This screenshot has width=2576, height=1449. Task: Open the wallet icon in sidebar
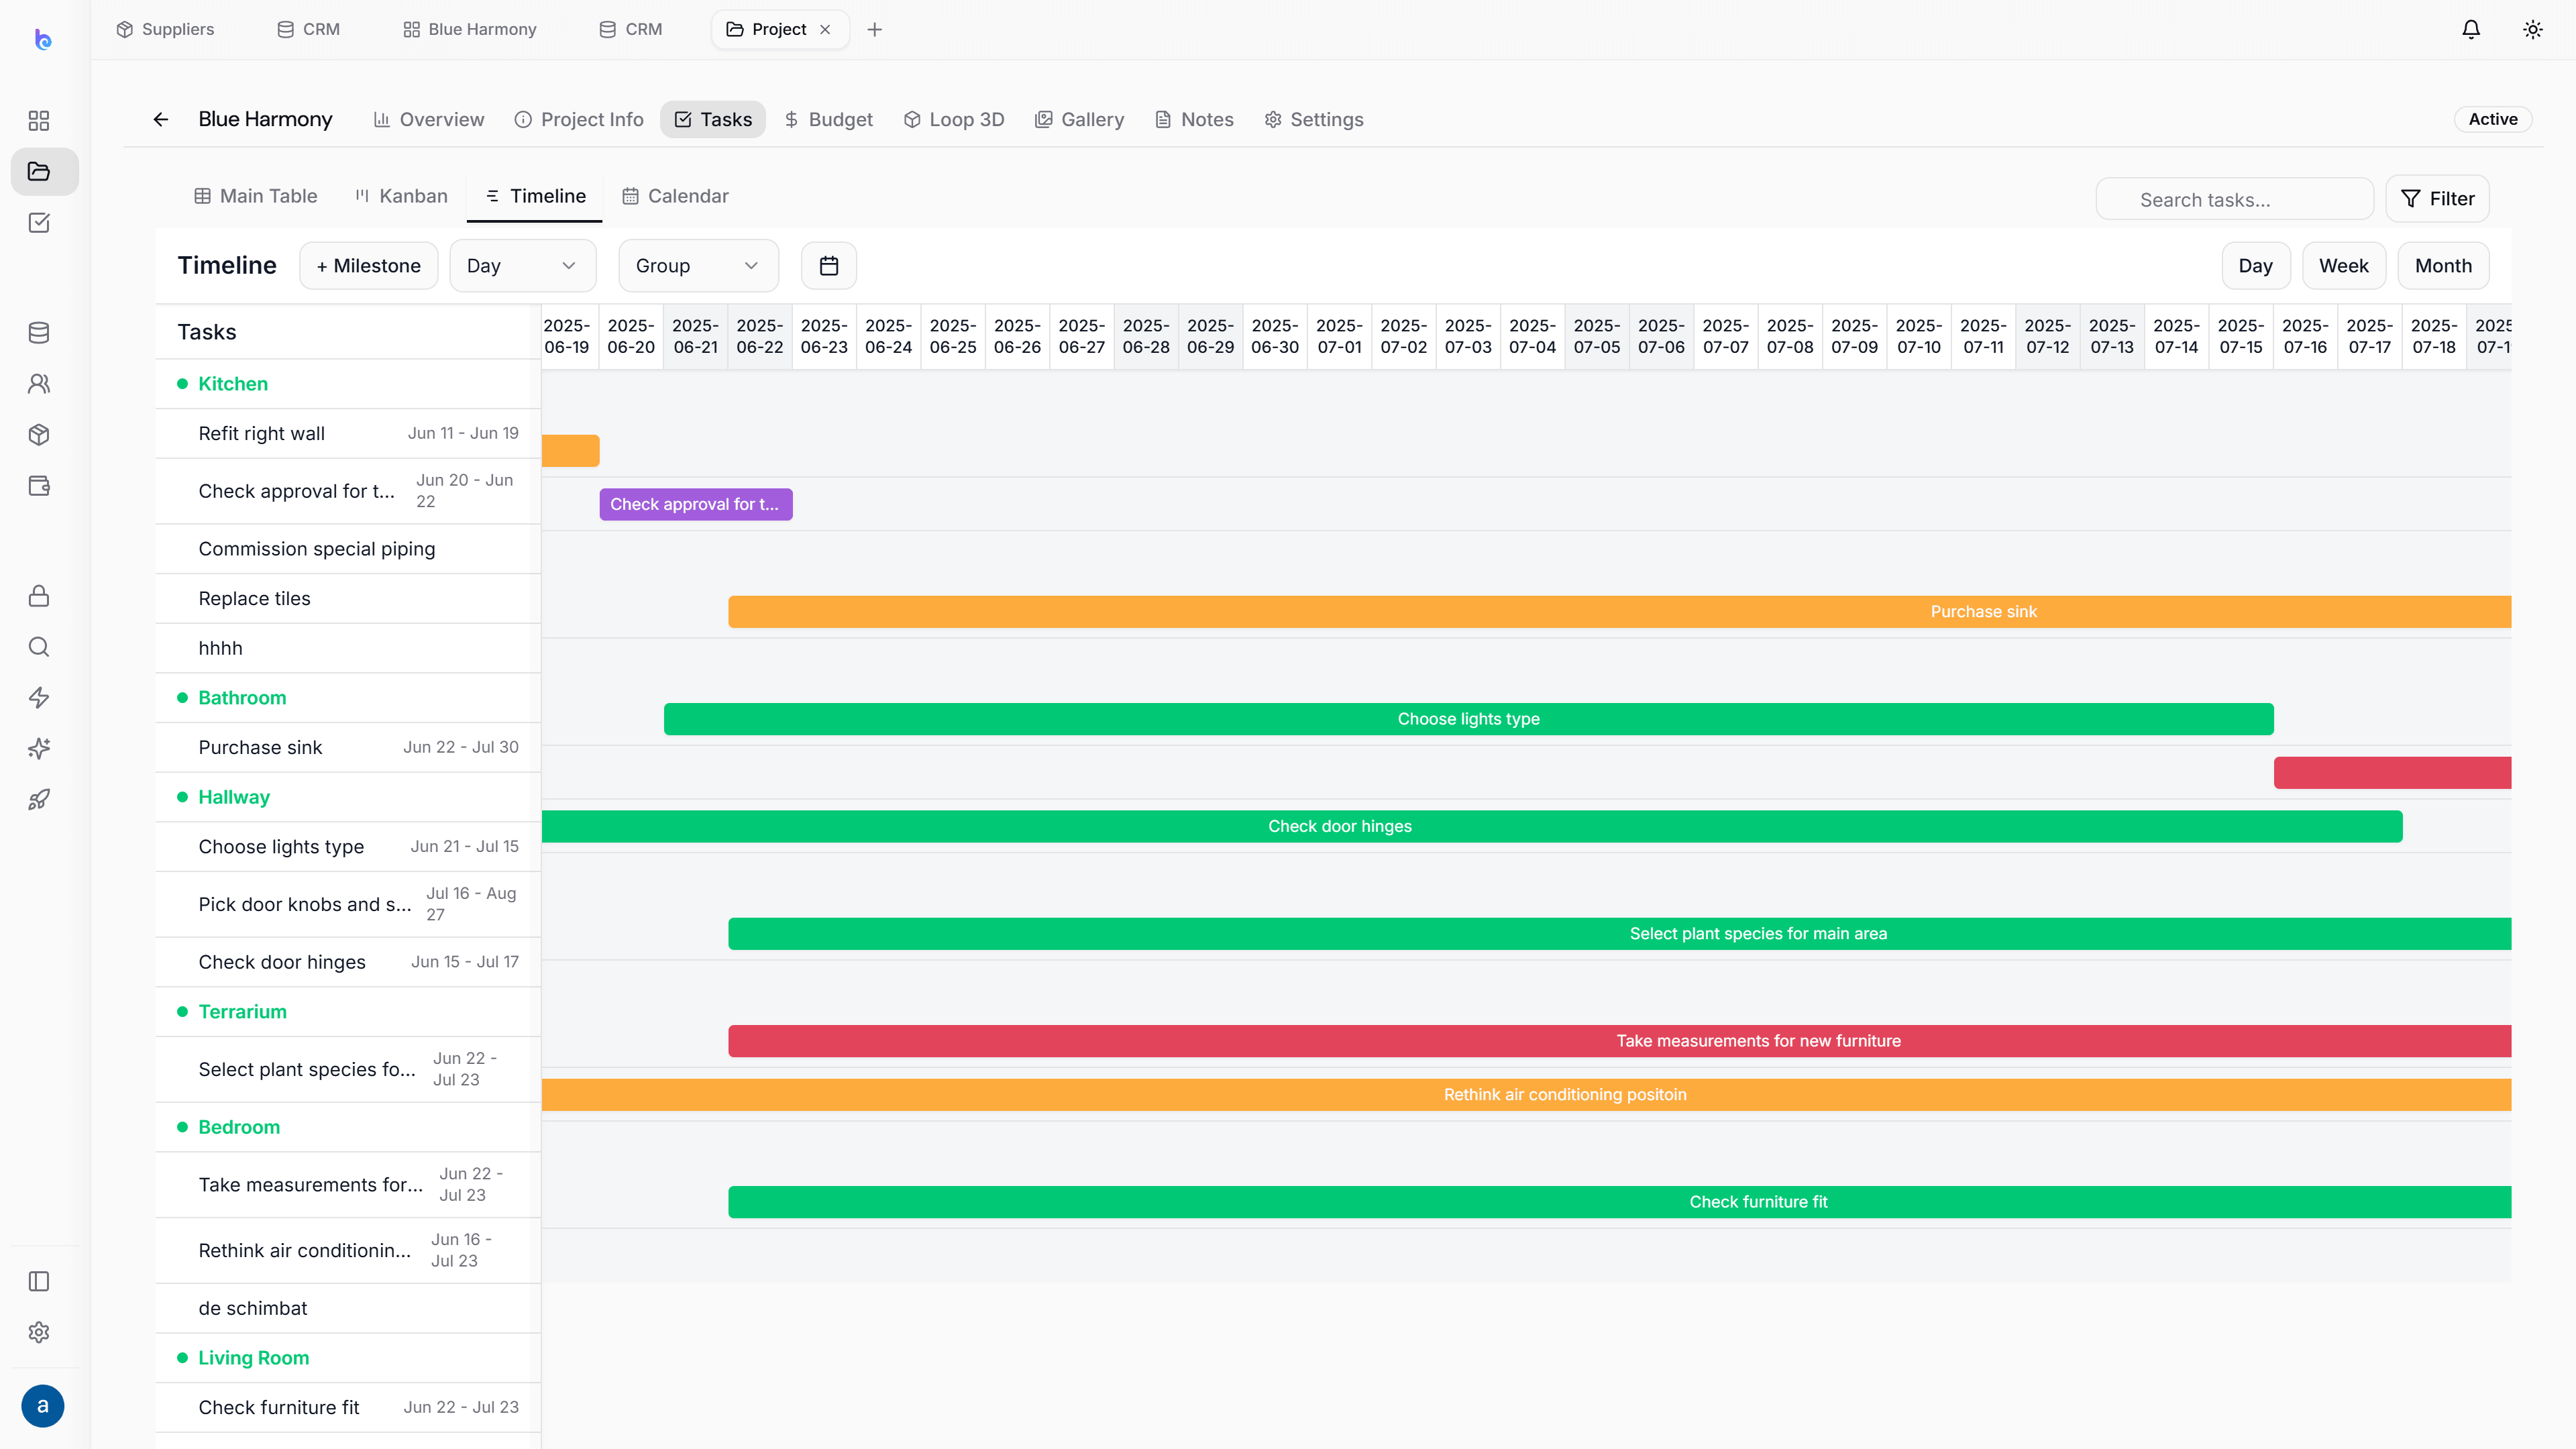(39, 486)
